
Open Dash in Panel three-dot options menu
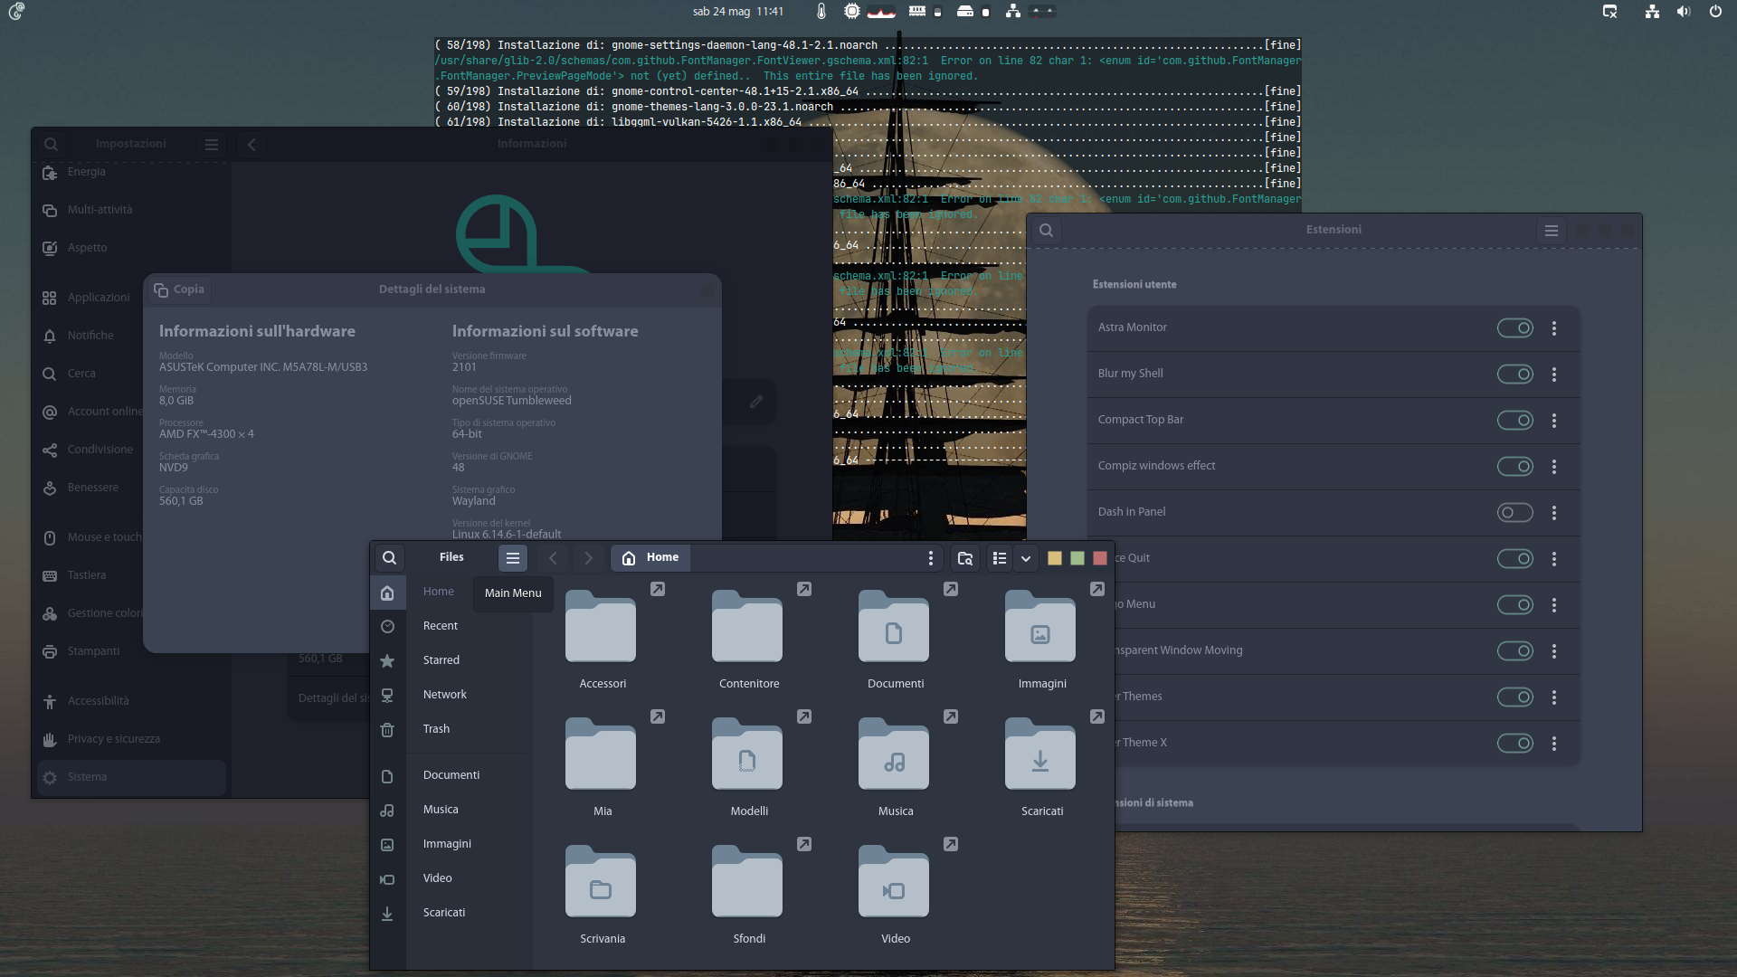[1554, 513]
